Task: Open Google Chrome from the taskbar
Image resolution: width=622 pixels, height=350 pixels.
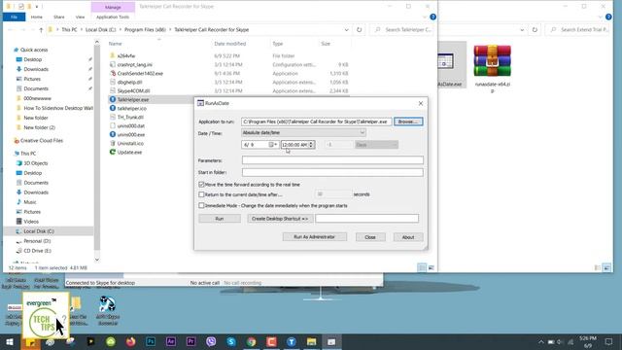Action: [251, 341]
